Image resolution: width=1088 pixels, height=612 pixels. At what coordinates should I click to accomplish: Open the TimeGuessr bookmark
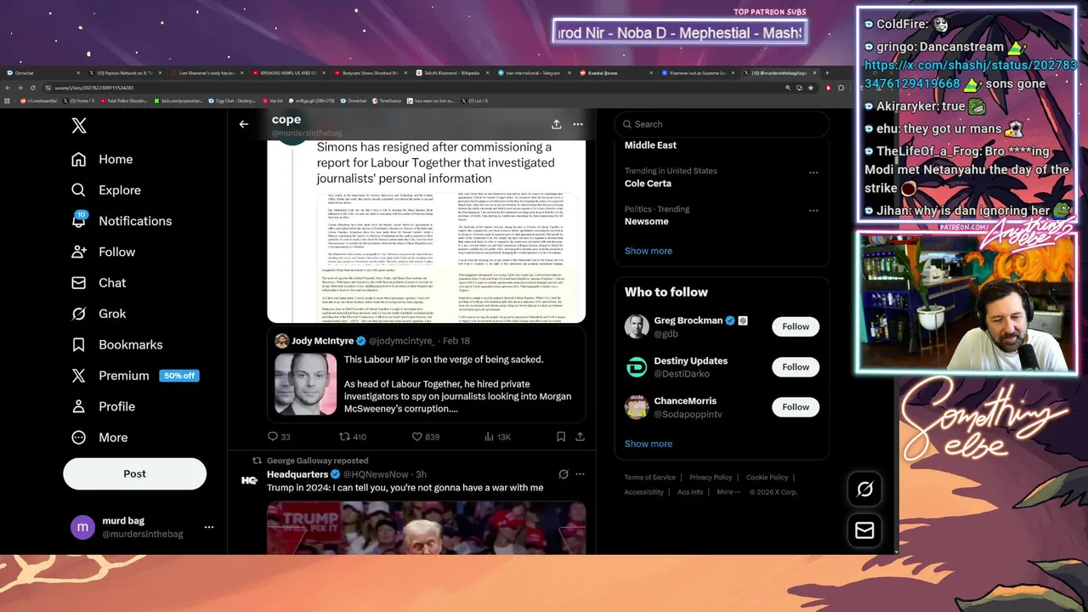click(x=388, y=100)
